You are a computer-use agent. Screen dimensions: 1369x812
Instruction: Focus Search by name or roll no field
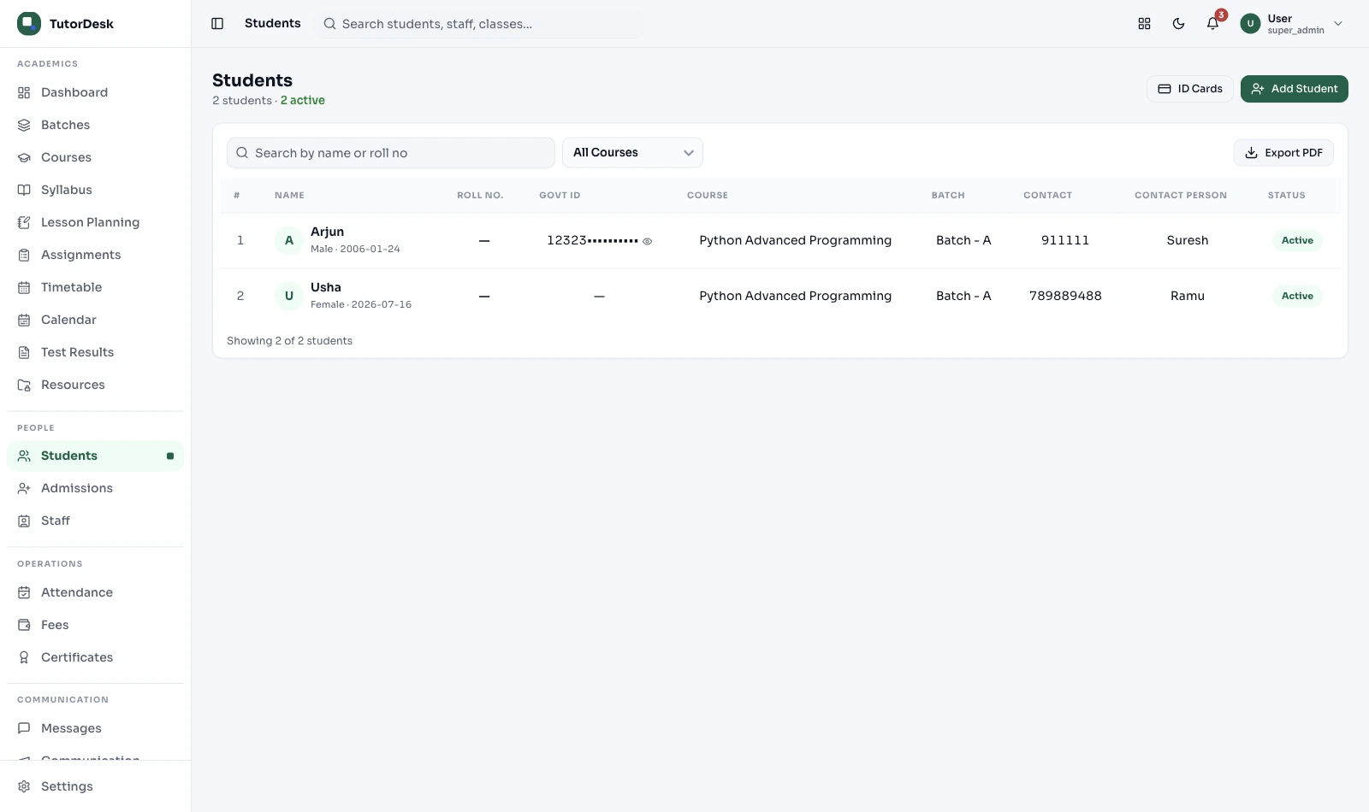pyautogui.click(x=390, y=153)
